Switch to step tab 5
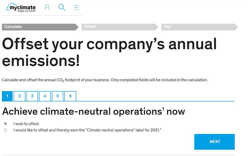This screenshot has height=156, width=248. [57, 96]
